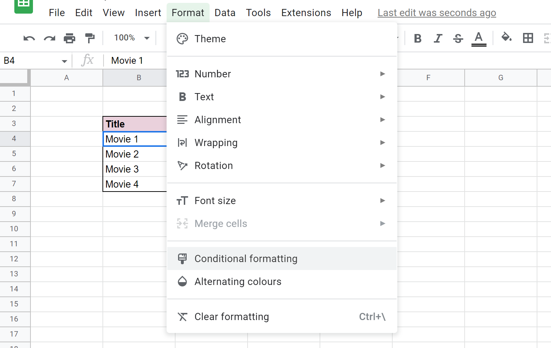Open the Fill colour picker
The height and width of the screenshot is (348, 551).
tap(506, 38)
